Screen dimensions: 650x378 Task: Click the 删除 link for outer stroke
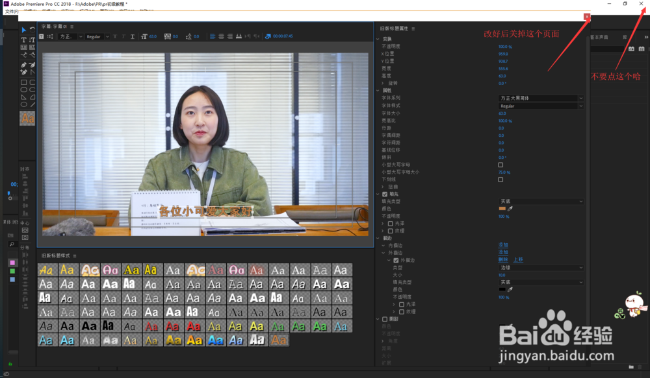(503, 260)
